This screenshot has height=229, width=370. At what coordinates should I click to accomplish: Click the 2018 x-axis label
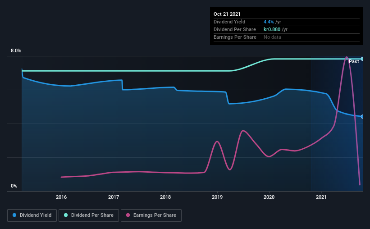[165, 197]
